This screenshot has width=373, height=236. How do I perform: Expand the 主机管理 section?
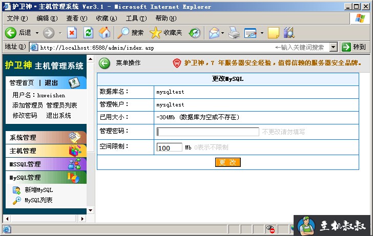46,151
